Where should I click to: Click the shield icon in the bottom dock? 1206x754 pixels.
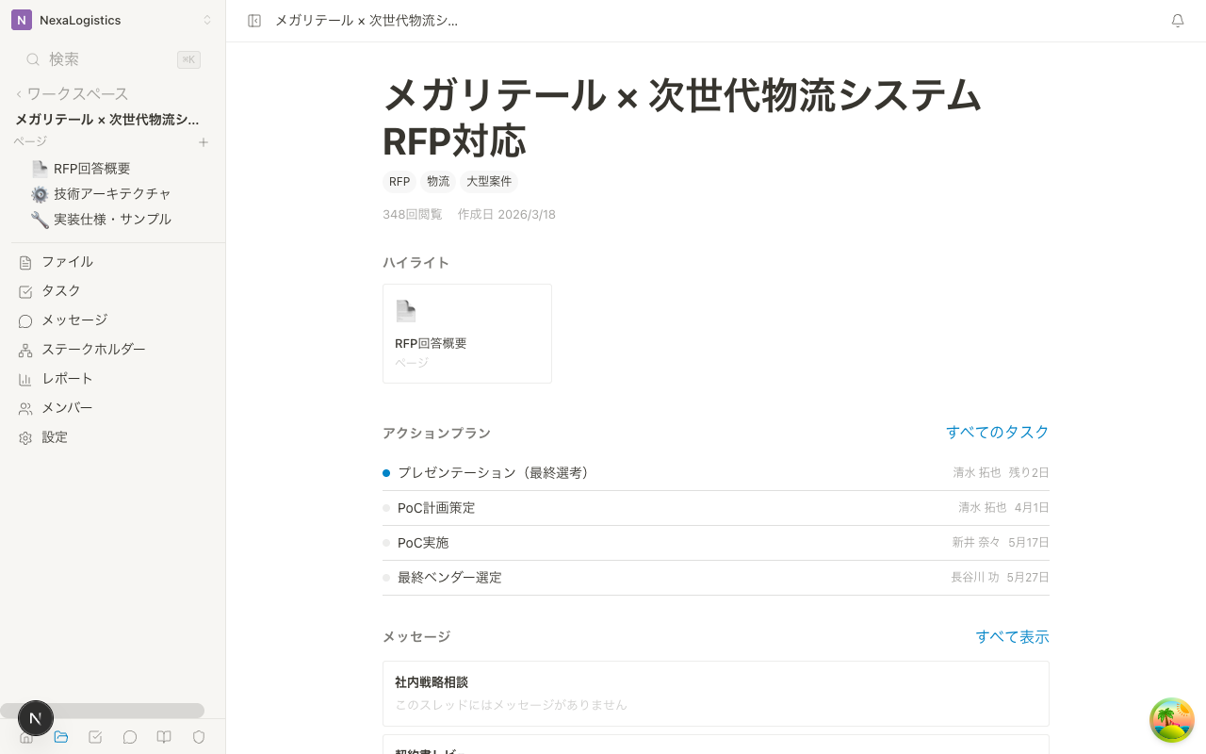tap(199, 737)
